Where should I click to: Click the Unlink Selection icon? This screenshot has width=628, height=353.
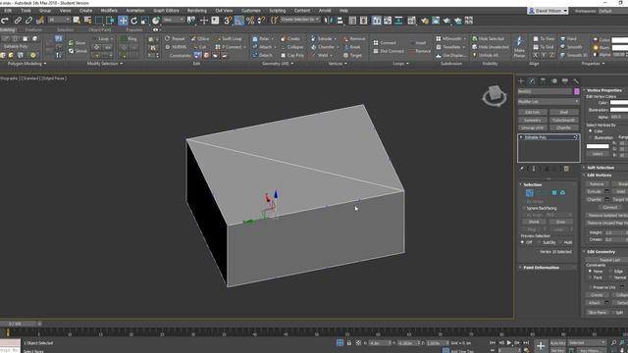coord(28,21)
